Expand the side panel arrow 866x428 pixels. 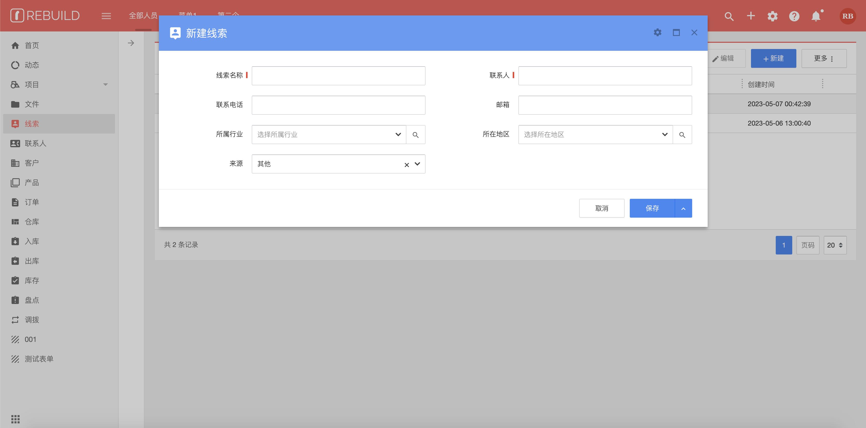(x=131, y=43)
